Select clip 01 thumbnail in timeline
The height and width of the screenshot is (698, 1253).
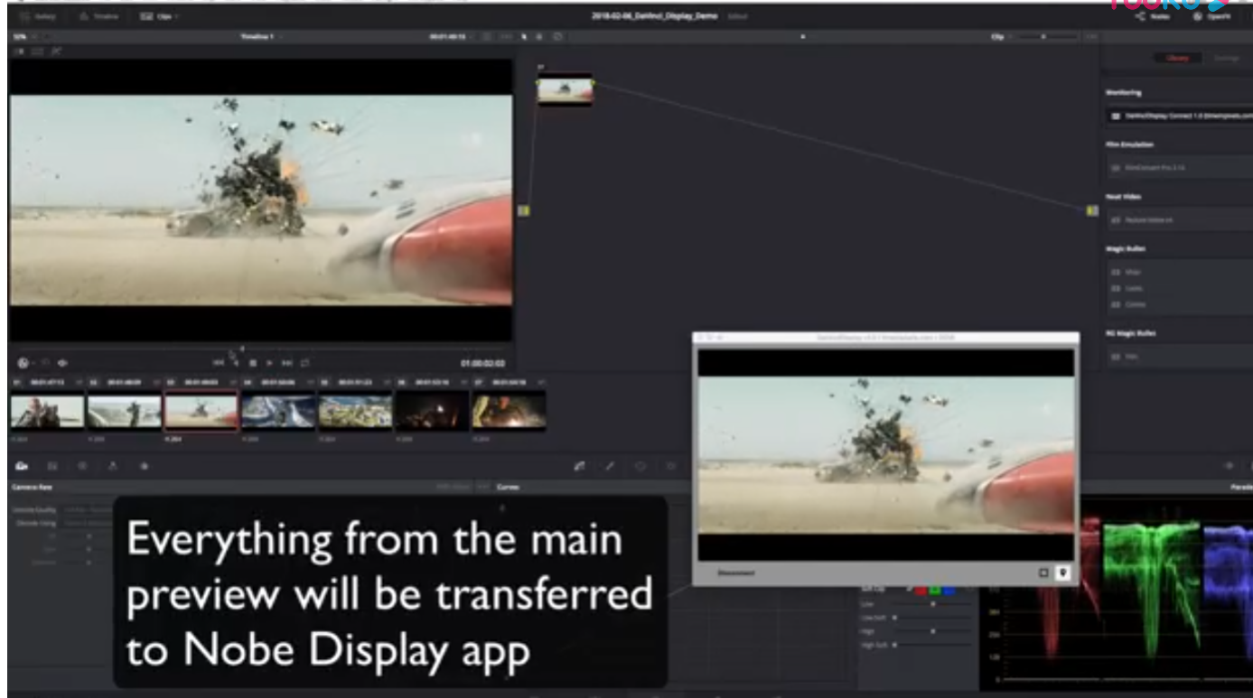[x=47, y=410]
